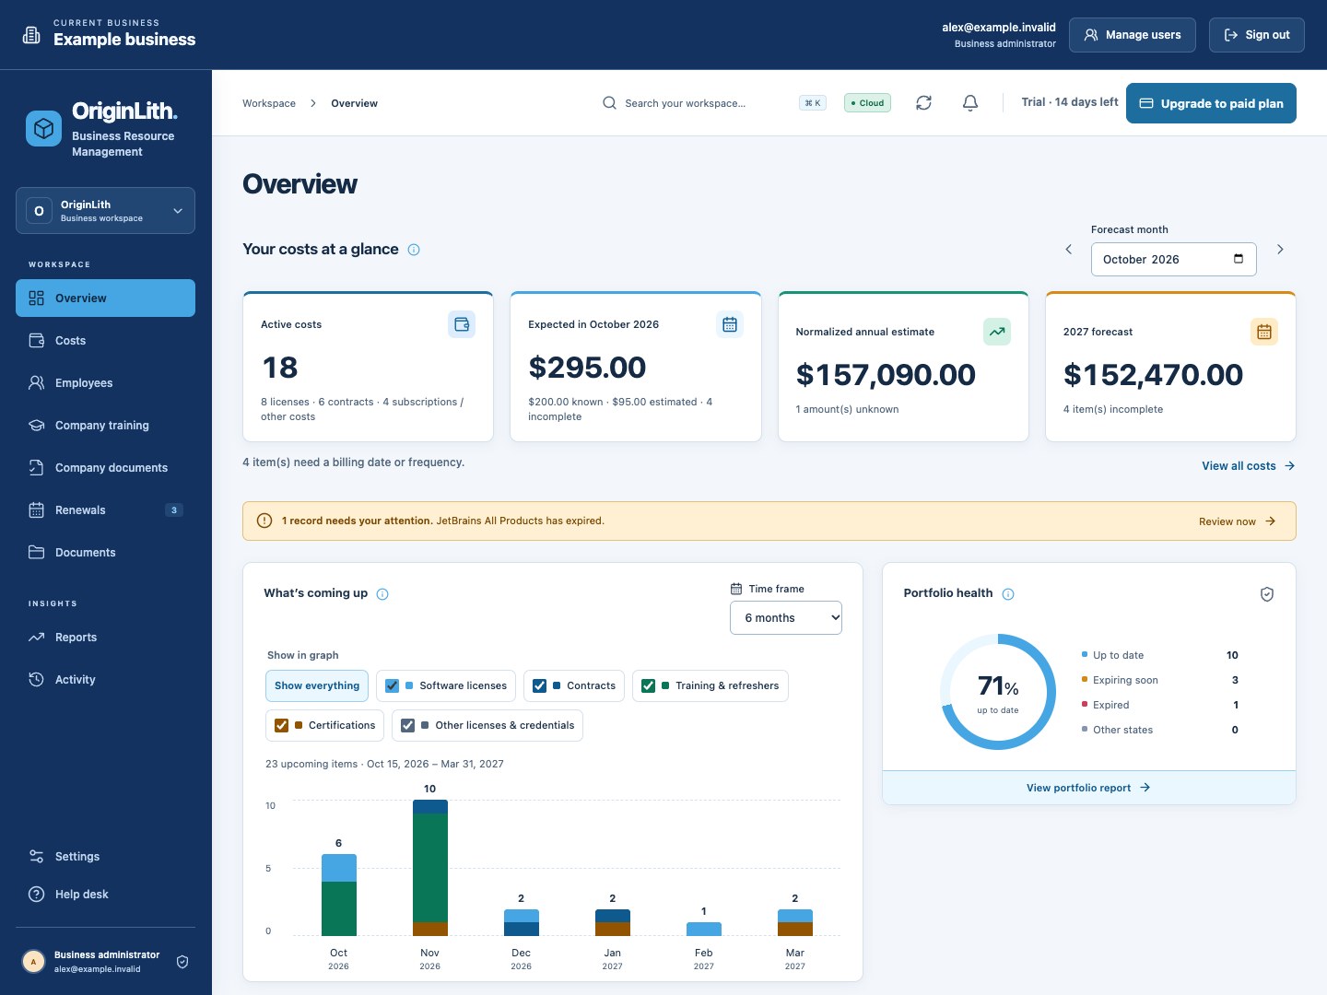Uncheck the Contracts graph filter
This screenshot has width=1327, height=995.
[x=540, y=685]
